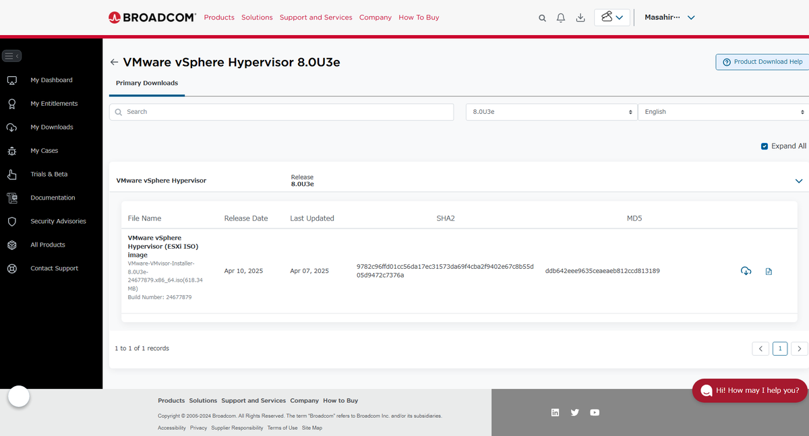Open My Downloads from sidebar

[52, 127]
